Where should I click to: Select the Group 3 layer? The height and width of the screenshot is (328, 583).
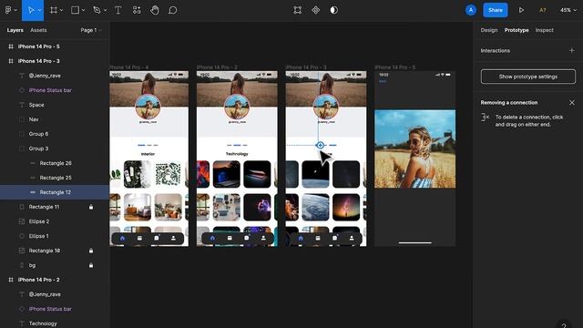(x=55, y=149)
